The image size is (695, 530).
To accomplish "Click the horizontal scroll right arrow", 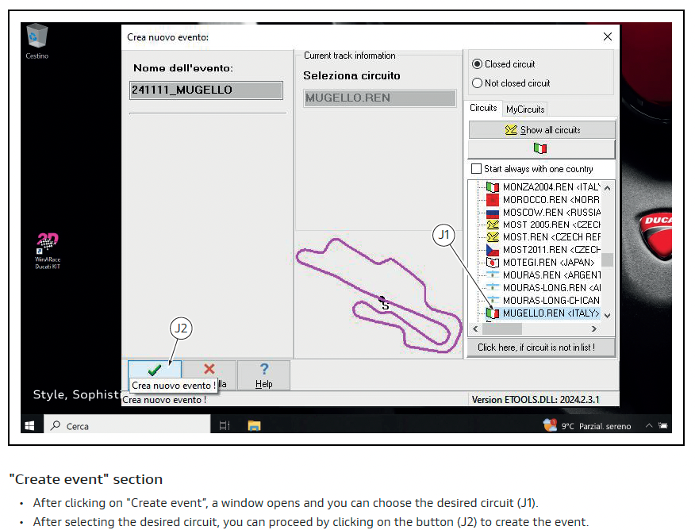I will click(594, 328).
